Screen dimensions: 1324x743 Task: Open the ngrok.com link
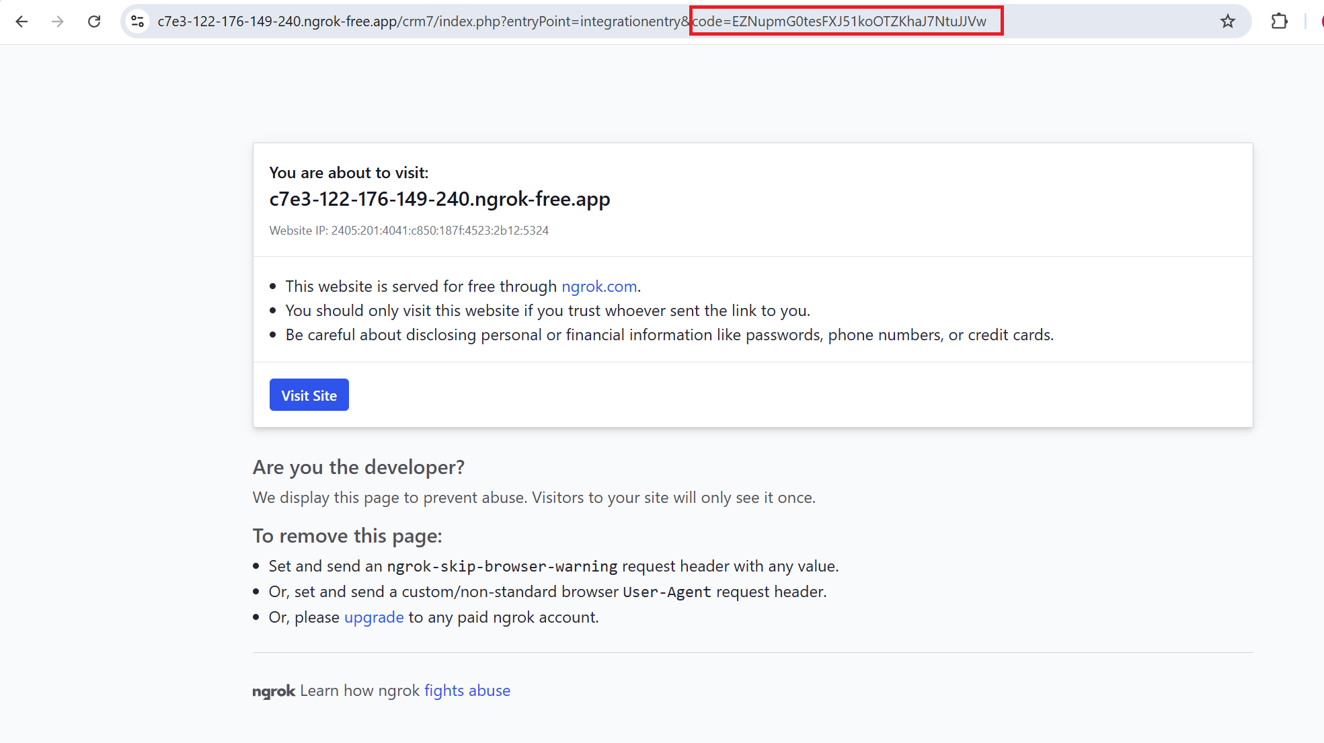(x=599, y=286)
